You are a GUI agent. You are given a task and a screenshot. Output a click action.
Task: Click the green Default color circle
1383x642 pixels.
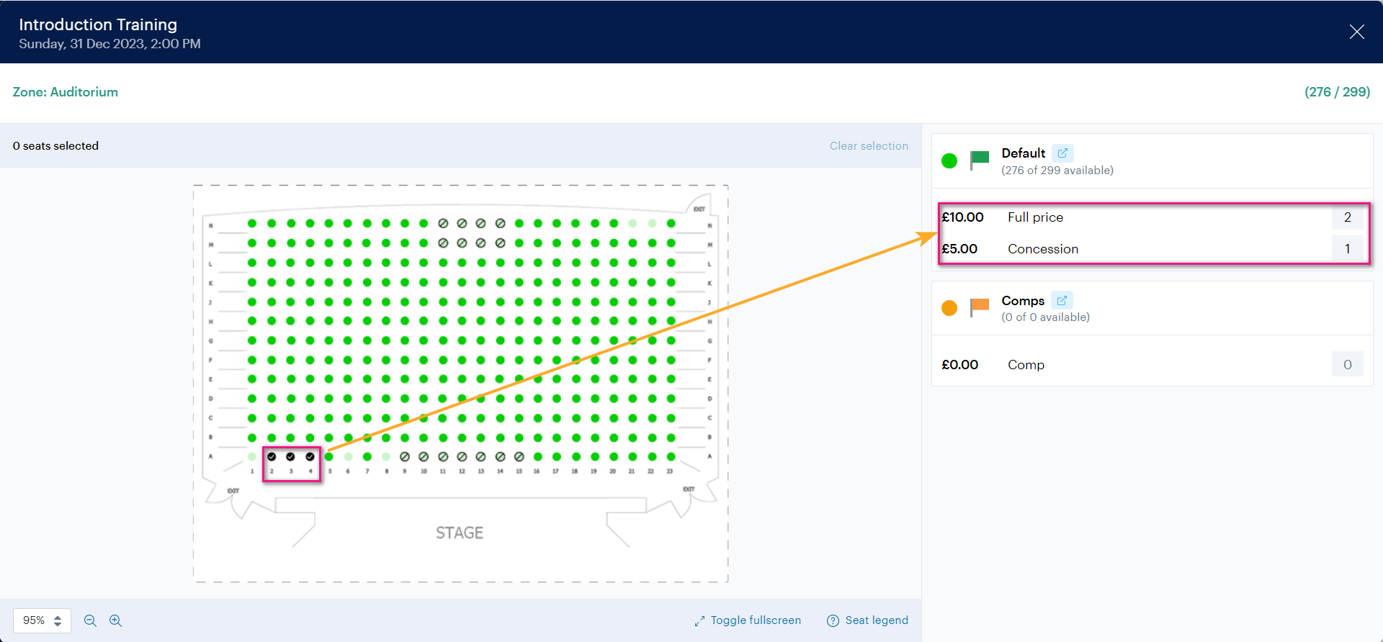949,160
